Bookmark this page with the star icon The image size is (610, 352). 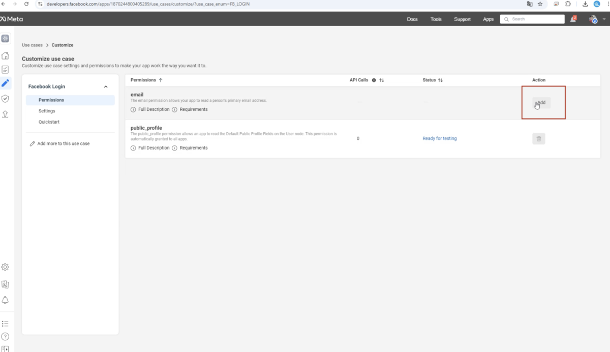pyautogui.click(x=540, y=4)
